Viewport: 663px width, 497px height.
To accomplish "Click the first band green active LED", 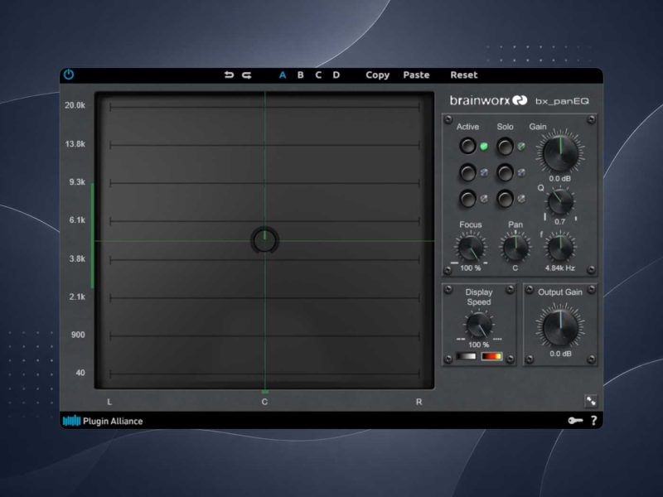I will pos(484,147).
